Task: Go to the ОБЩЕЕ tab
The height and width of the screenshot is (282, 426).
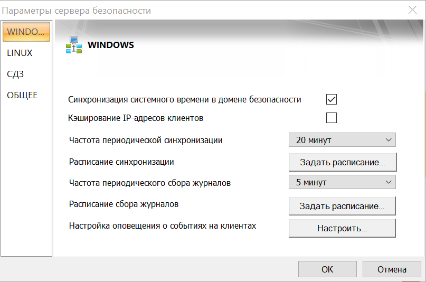Action: tap(22, 95)
